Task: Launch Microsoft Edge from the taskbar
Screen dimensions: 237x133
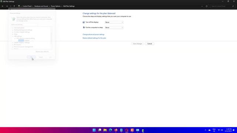Action: 110,130
